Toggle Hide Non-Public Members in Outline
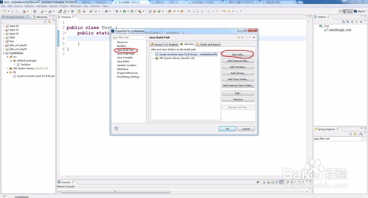Image resolution: width=368 pixels, height=198 pixels. [x=356, y=22]
